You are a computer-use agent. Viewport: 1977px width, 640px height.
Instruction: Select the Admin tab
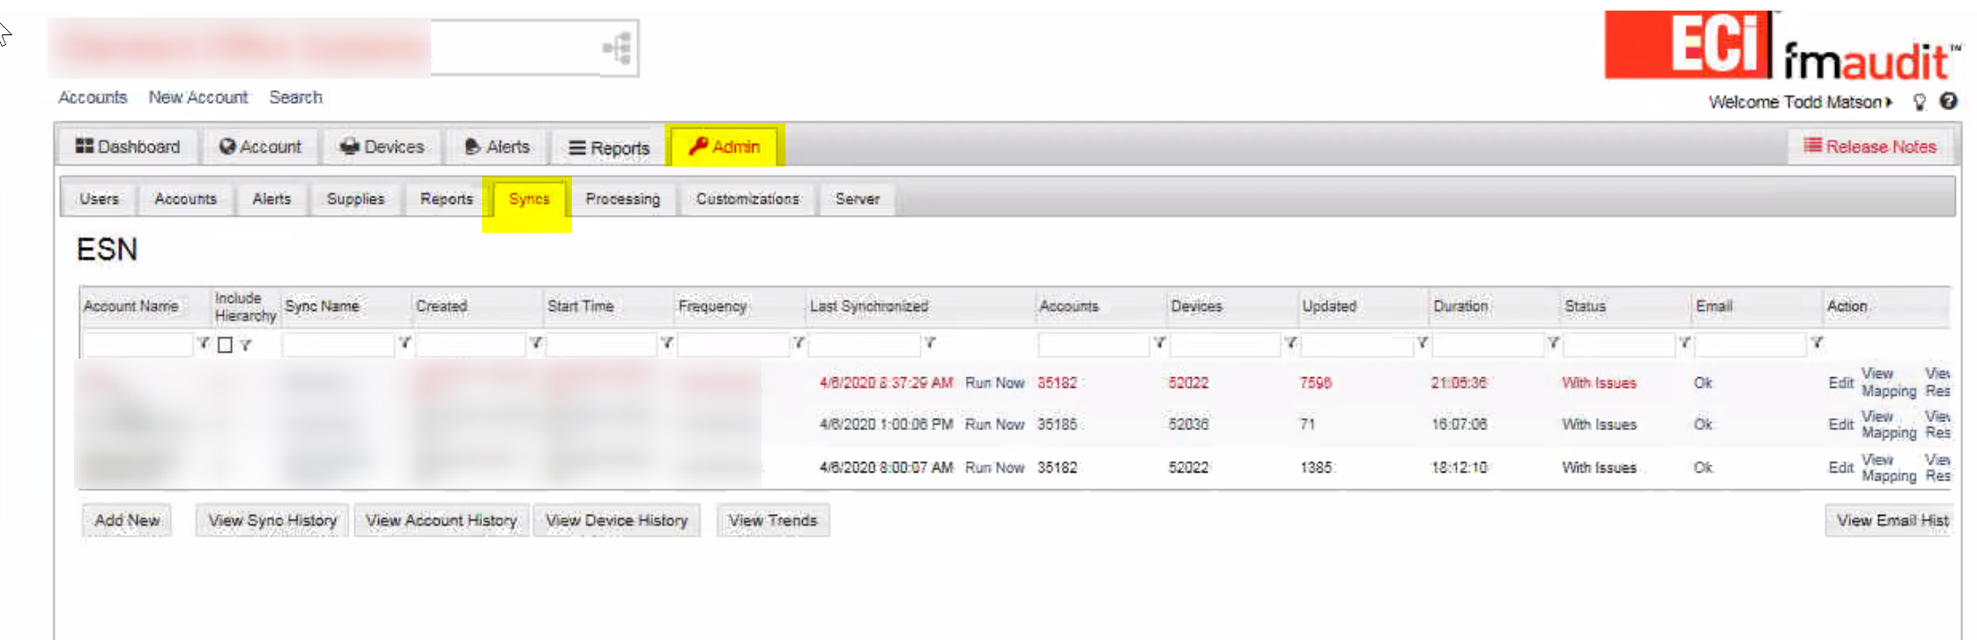pyautogui.click(x=725, y=146)
